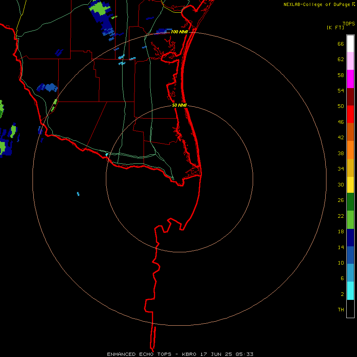Click the '100 NMI' range ring label
Image resolution: width=357 pixels, height=357 pixels.
(x=179, y=32)
